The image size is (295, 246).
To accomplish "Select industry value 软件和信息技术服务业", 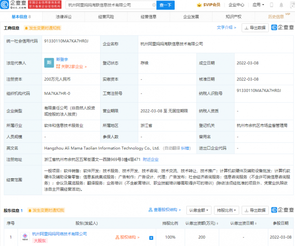I will (x=64, y=126).
